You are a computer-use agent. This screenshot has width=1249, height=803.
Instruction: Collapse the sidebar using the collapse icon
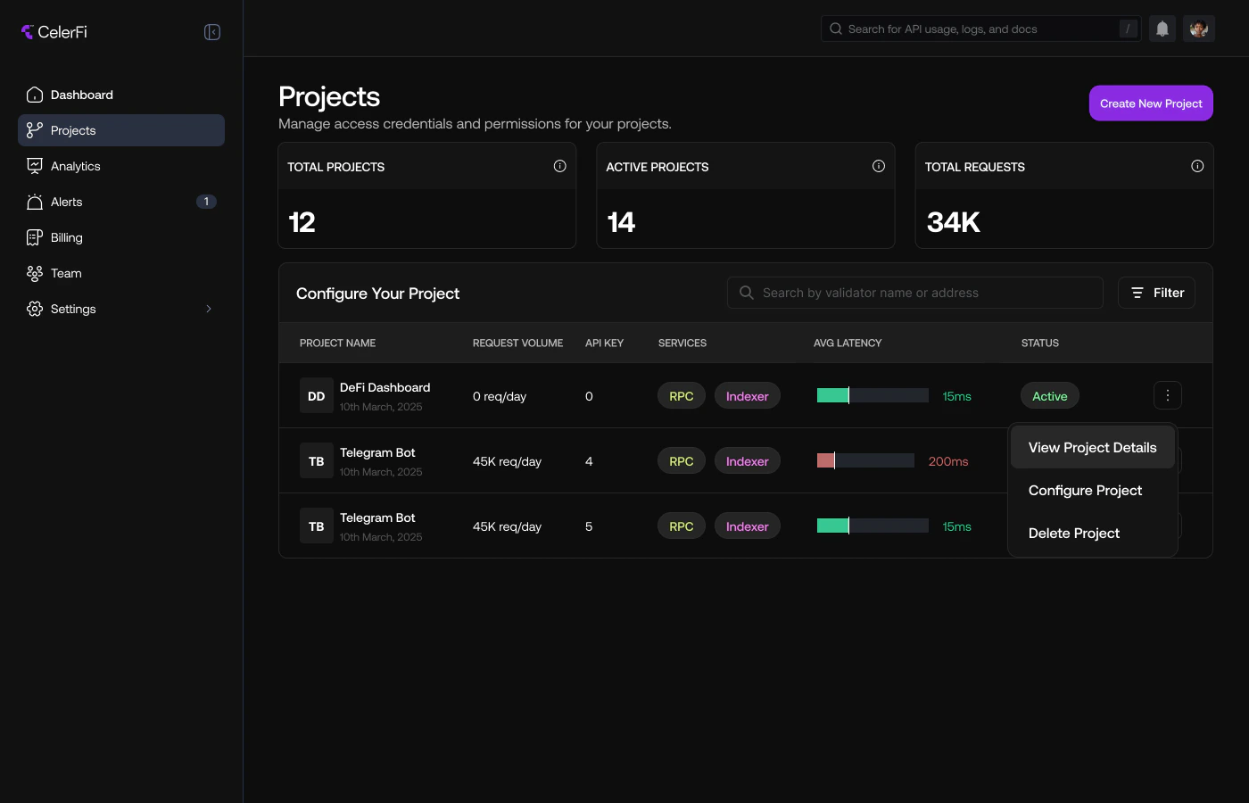point(212,31)
